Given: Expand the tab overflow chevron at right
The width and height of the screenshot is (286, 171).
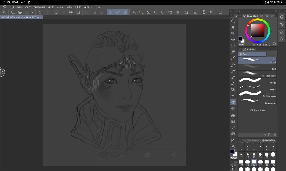Looking at the screenshot, I should [226, 17].
